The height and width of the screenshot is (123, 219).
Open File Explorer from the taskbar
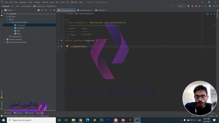pos(73,120)
